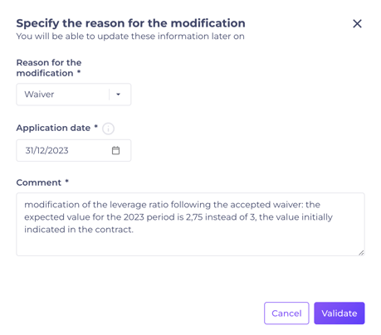Click the Comment field label
This screenshot has height=335, width=381.
pyautogui.click(x=39, y=182)
